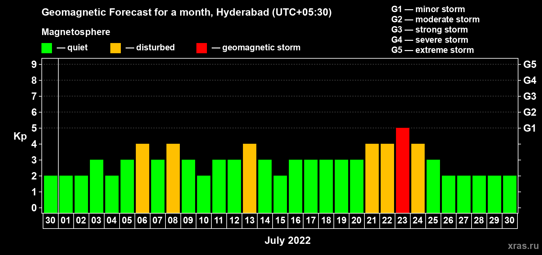Click the red geomagnetic storm legend swatch
The image size is (542, 255).
click(x=201, y=48)
